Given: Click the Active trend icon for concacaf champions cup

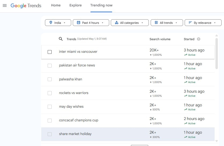Looking at the screenshot, I should point(185,123).
